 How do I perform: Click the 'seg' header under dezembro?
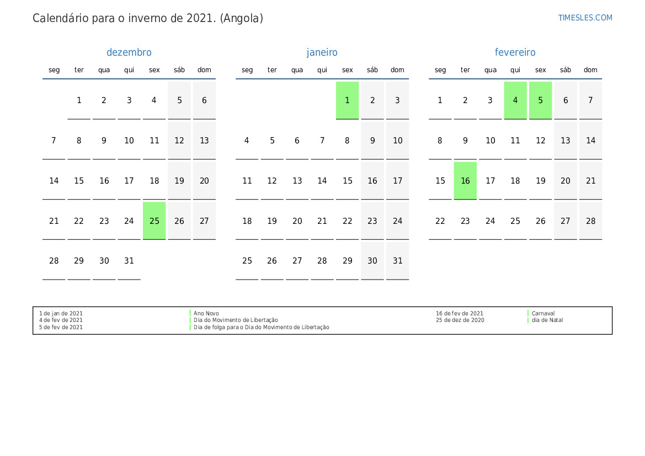pos(54,70)
